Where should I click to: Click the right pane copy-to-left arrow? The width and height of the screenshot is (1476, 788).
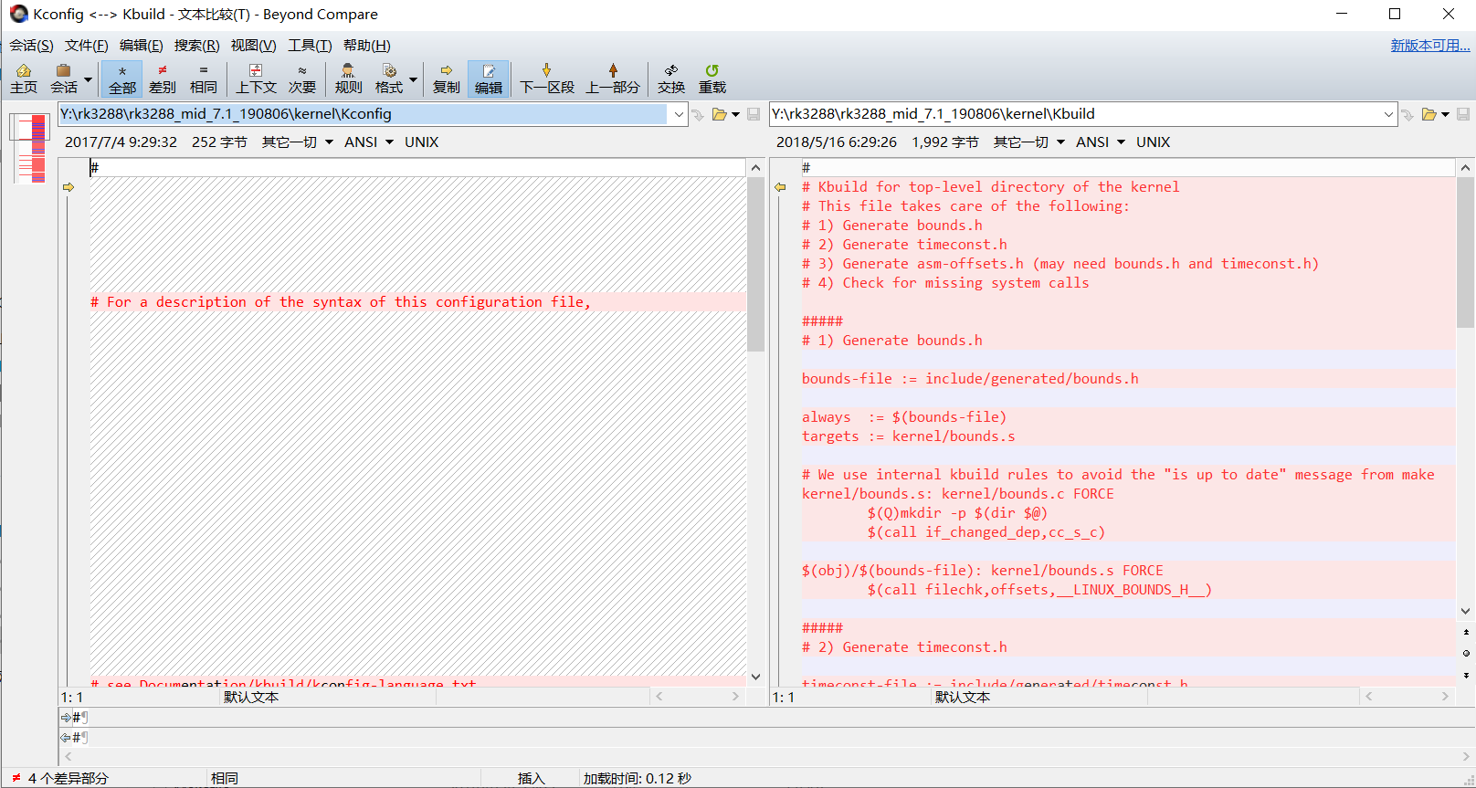[x=780, y=187]
